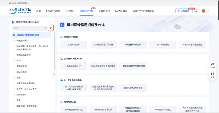
Task: Click the sidebar search input field
Action: (x=28, y=28)
